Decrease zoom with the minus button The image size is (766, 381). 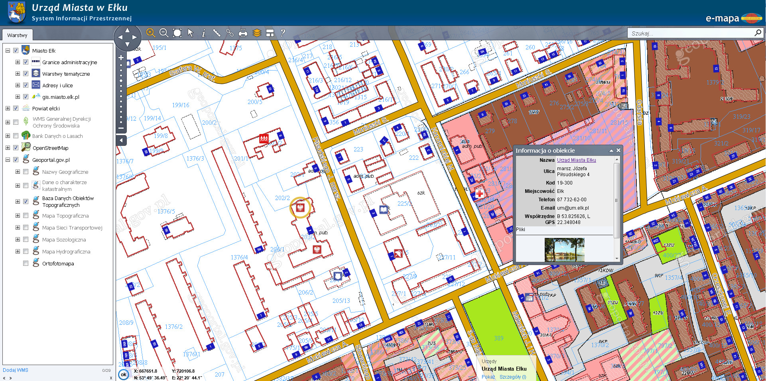point(121,128)
